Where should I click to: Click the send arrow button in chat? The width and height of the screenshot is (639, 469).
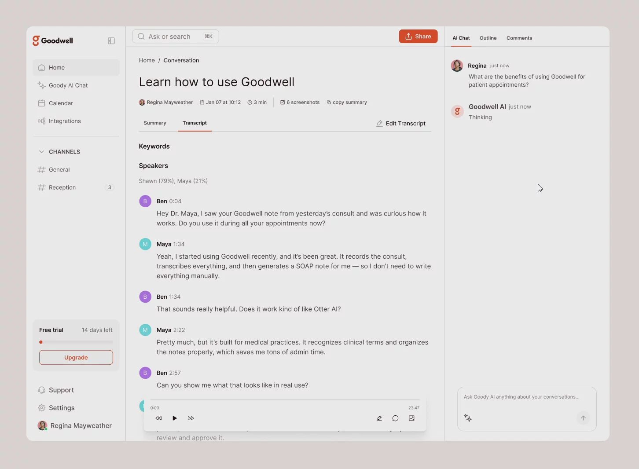583,418
